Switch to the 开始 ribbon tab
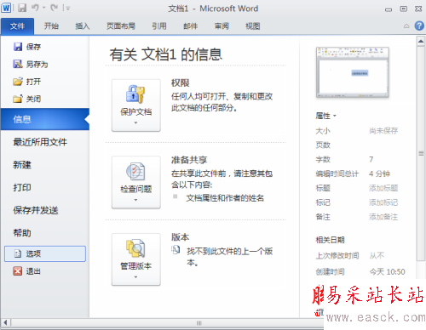This screenshot has width=426, height=330. (x=51, y=26)
